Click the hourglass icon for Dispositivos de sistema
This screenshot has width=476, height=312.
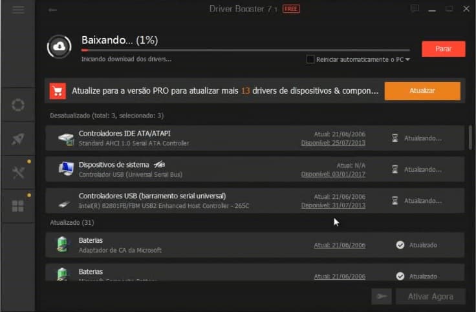(395, 169)
